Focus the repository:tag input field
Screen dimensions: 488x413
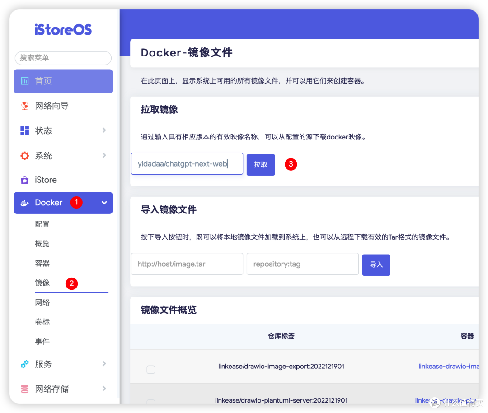point(303,264)
